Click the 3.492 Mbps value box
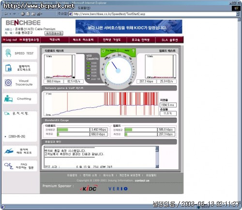 pyautogui.click(x=99, y=130)
